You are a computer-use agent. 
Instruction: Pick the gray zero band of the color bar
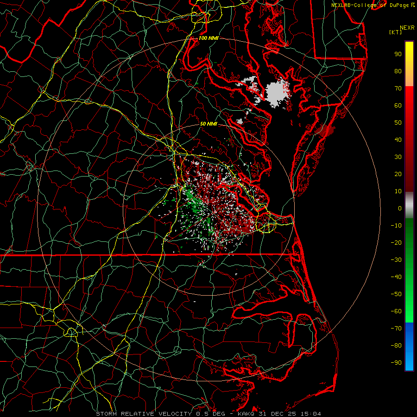click(409, 205)
